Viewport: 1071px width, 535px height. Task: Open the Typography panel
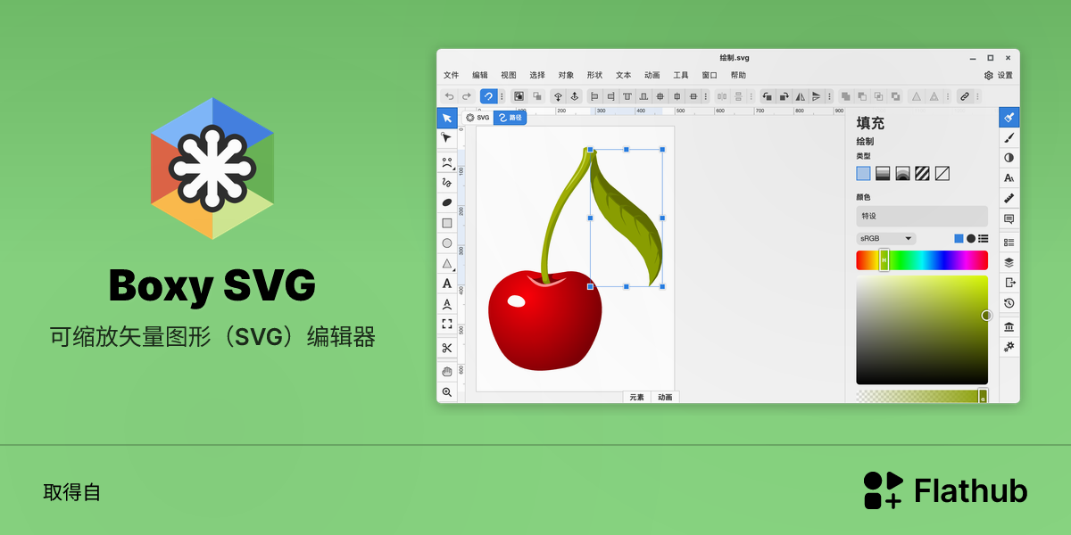click(x=1009, y=178)
